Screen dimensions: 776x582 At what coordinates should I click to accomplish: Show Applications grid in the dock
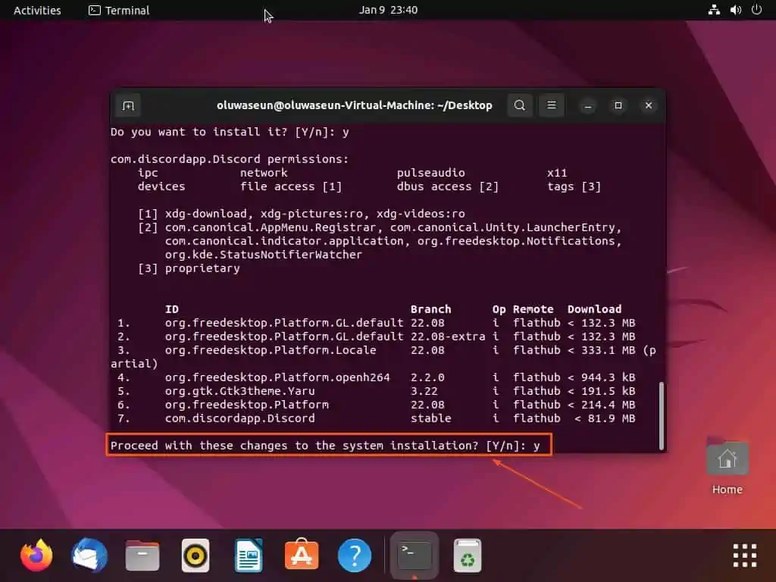(745, 555)
